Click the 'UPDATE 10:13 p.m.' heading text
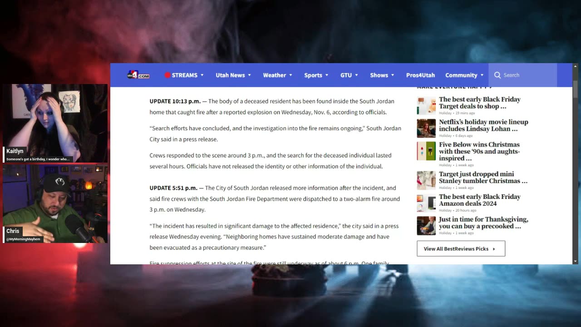Viewport: 581px width, 327px height. tap(175, 101)
